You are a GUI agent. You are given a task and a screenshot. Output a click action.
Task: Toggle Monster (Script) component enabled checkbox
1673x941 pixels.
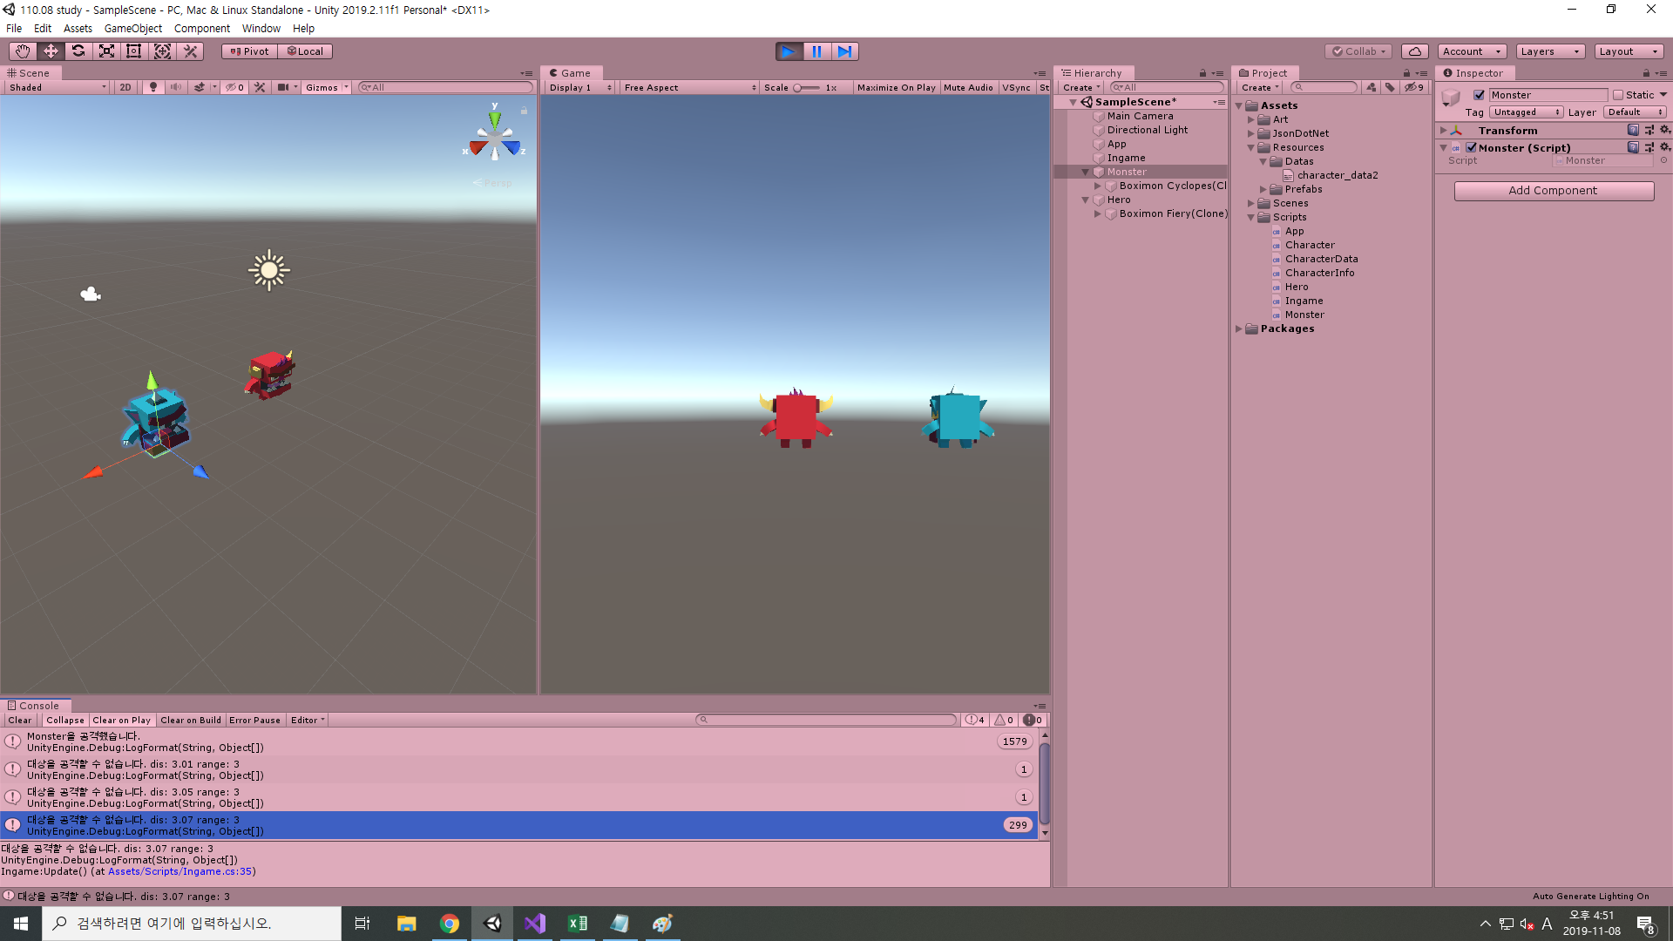click(1471, 148)
